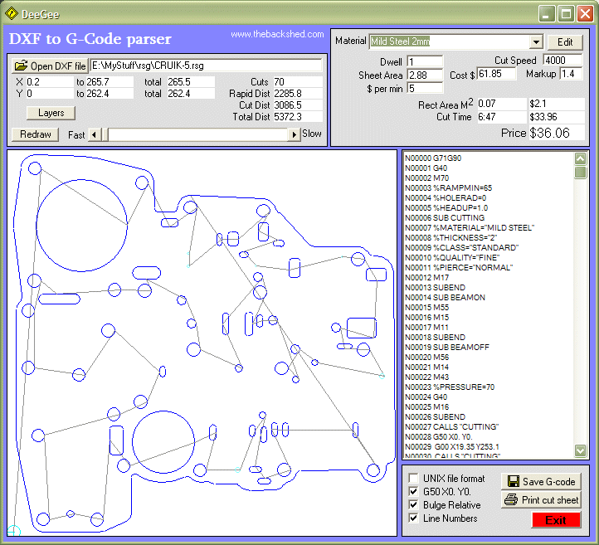Click the red Exit button

point(556,520)
